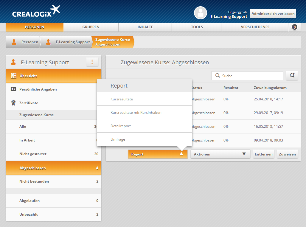
Task: Collapse the Report dropdown button
Action: click(x=158, y=154)
